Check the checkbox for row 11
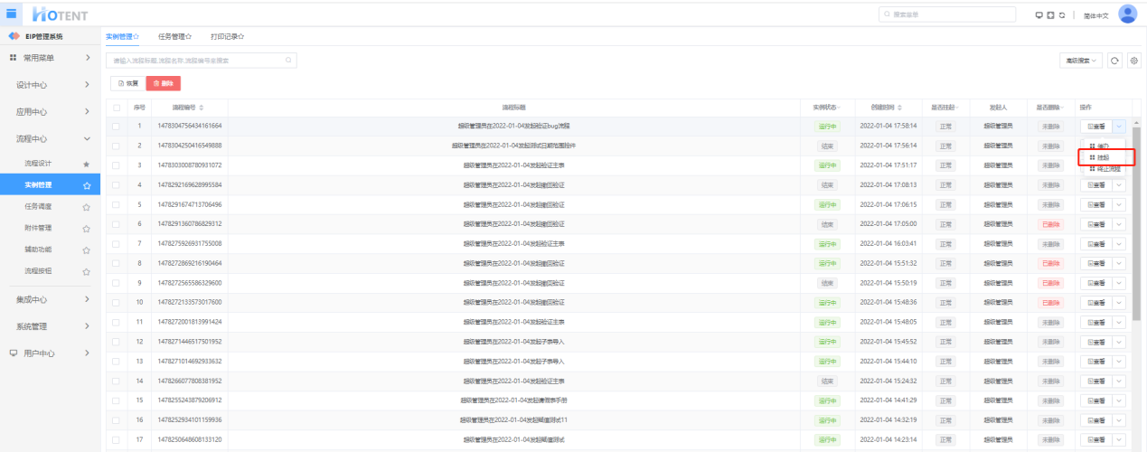 [116, 322]
